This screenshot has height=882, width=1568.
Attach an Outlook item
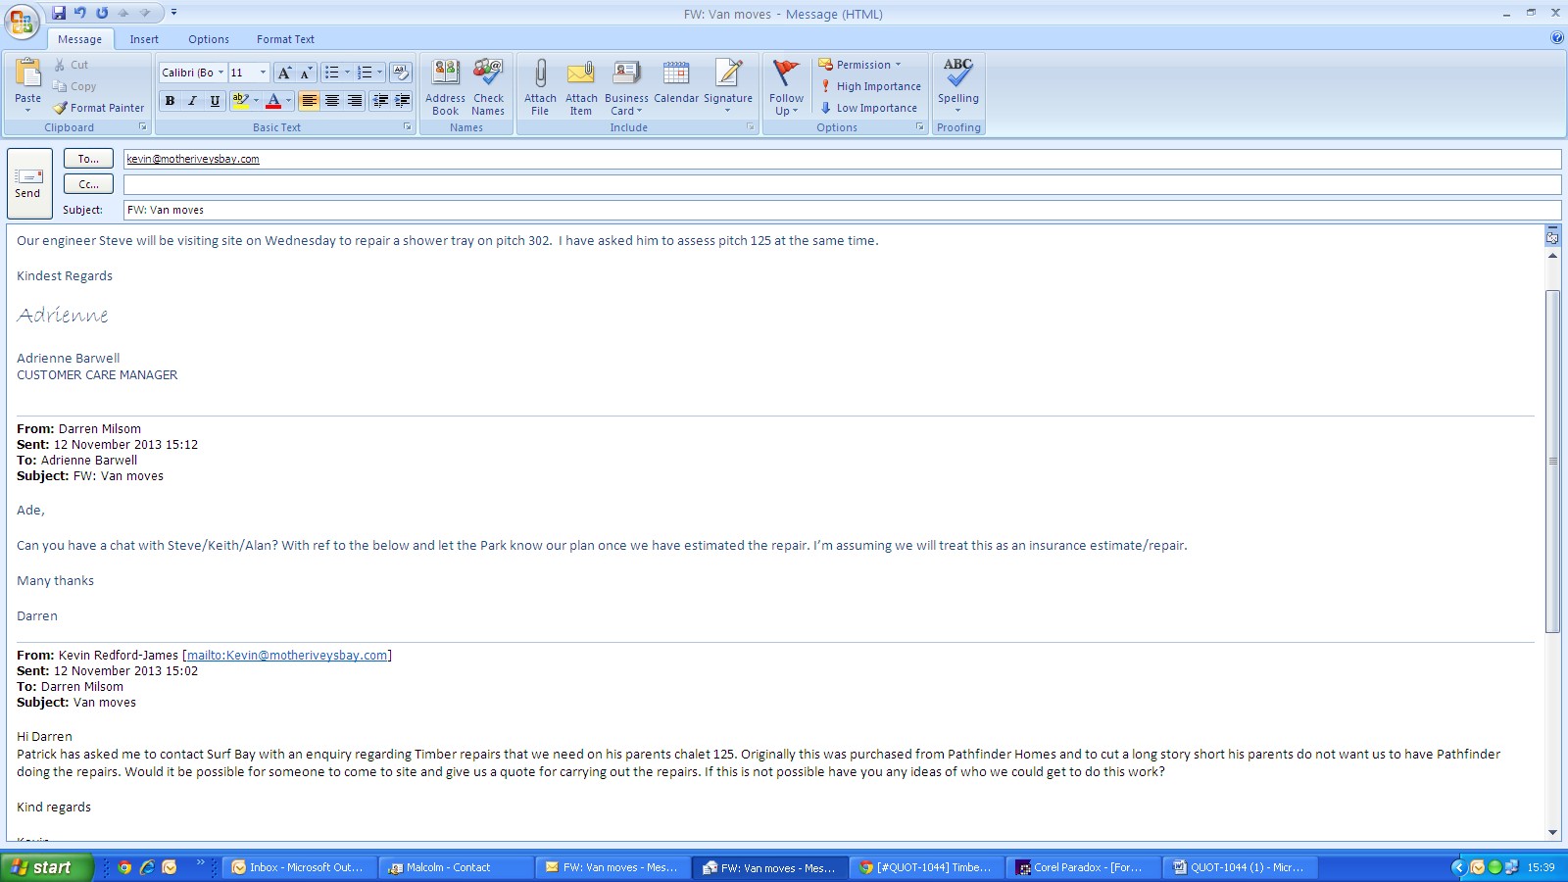coord(581,87)
